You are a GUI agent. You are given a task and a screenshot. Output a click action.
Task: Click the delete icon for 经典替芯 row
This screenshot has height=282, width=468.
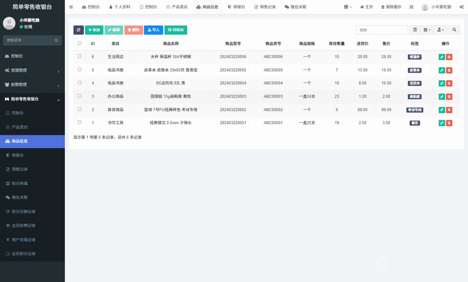449,123
